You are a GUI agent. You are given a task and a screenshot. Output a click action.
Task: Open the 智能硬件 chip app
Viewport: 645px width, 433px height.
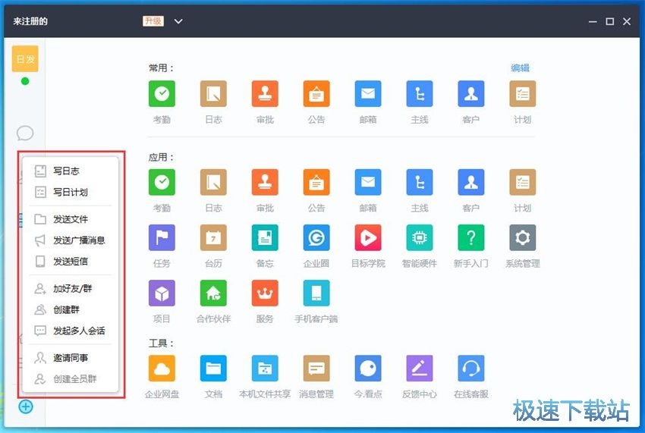pyautogui.click(x=419, y=237)
